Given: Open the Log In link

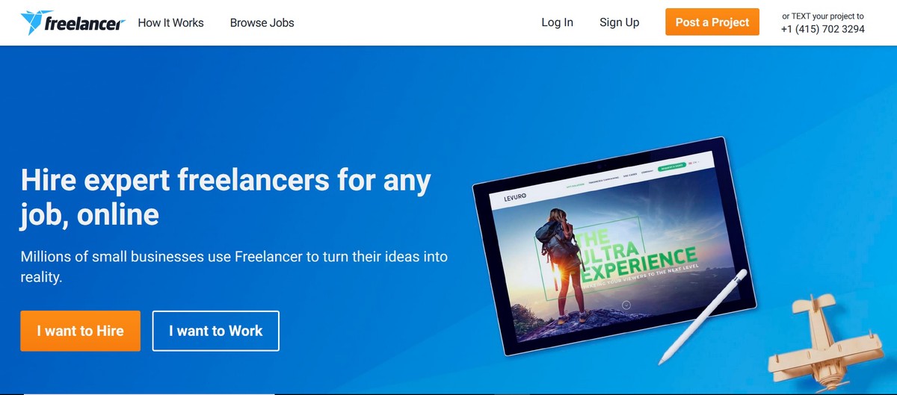Looking at the screenshot, I should [557, 22].
